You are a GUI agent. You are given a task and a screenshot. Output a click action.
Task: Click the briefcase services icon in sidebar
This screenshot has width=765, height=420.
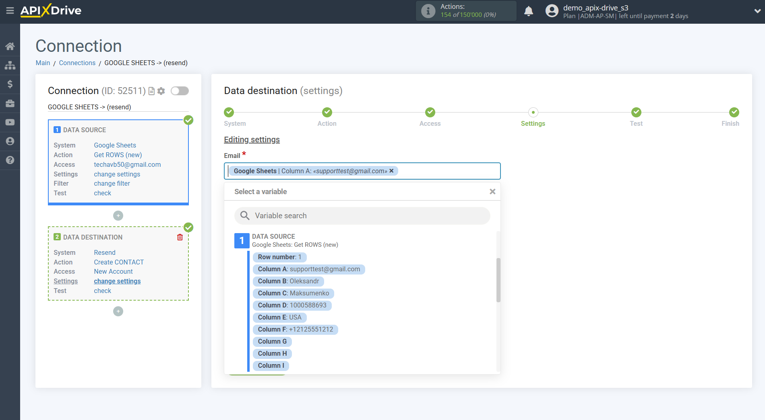(10, 103)
